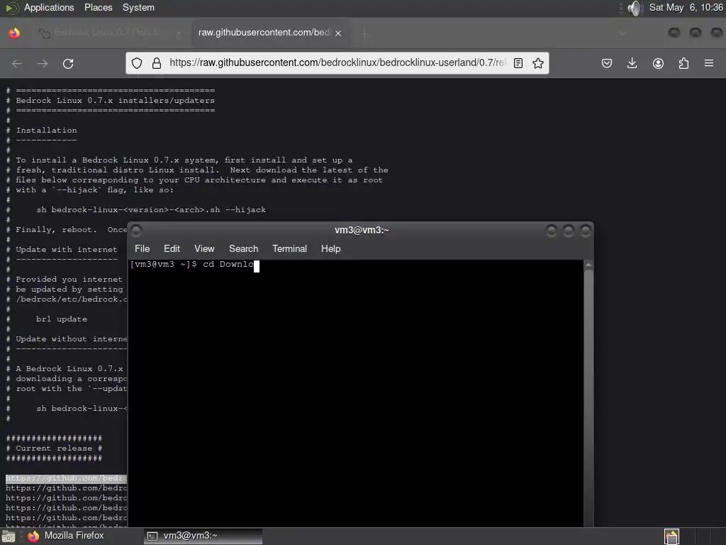Open the clock showing Sat May 6
This screenshot has height=545, width=726.
686,7
